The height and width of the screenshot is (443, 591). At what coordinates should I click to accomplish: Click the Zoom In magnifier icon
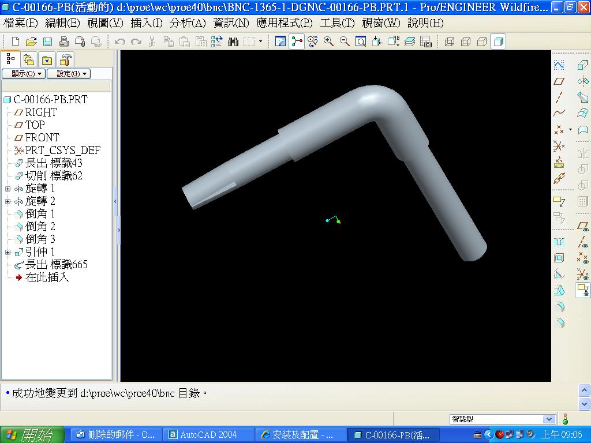pos(328,42)
